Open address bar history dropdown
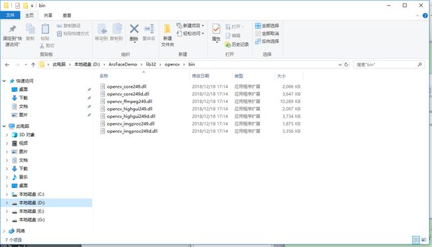This screenshot has width=432, height=247. [340, 64]
